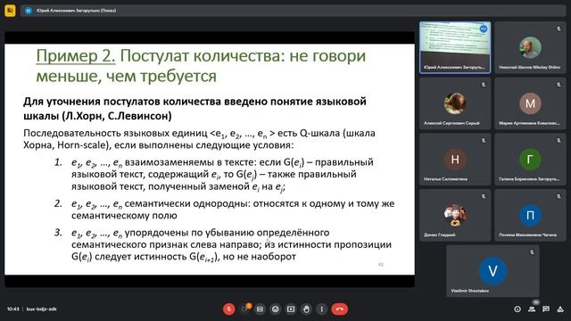
Task: Click list item 3 'упорядочены по убыванию определённого'
Action: pos(227,233)
